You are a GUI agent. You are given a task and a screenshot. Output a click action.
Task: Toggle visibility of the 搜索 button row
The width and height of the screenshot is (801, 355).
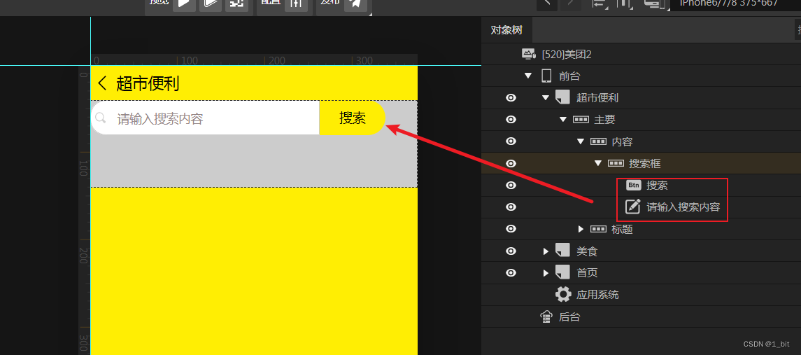point(511,185)
